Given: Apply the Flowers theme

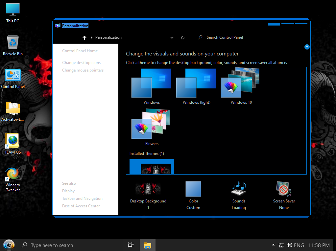Looking at the screenshot, I should [152, 127].
